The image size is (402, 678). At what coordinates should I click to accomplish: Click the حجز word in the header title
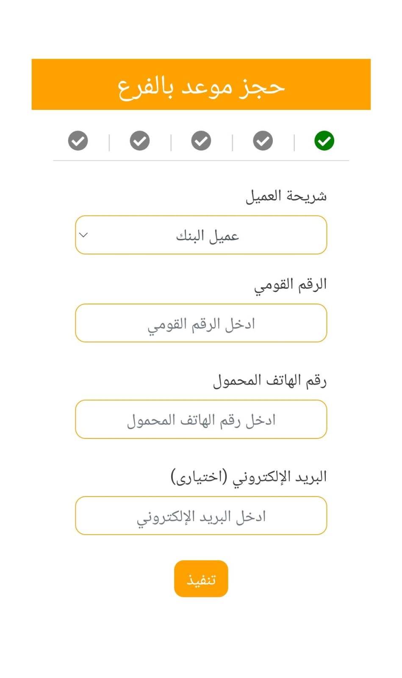[261, 87]
